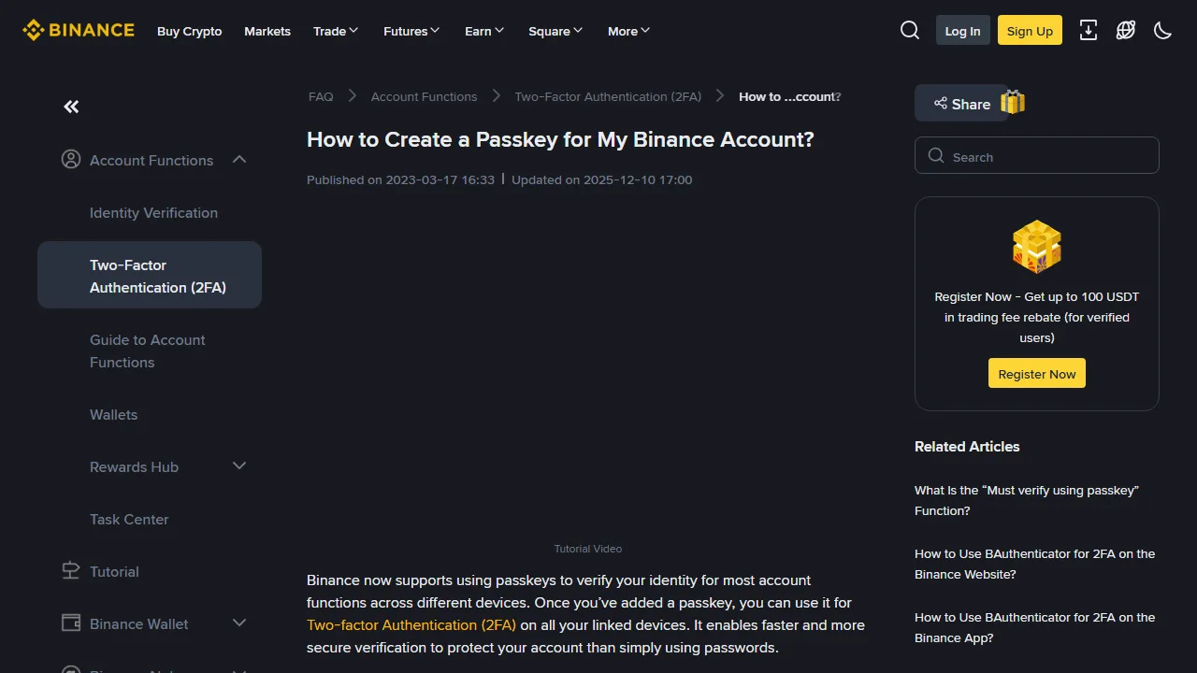Open the download app icon
Image resolution: width=1197 pixels, height=673 pixels.
(1089, 31)
